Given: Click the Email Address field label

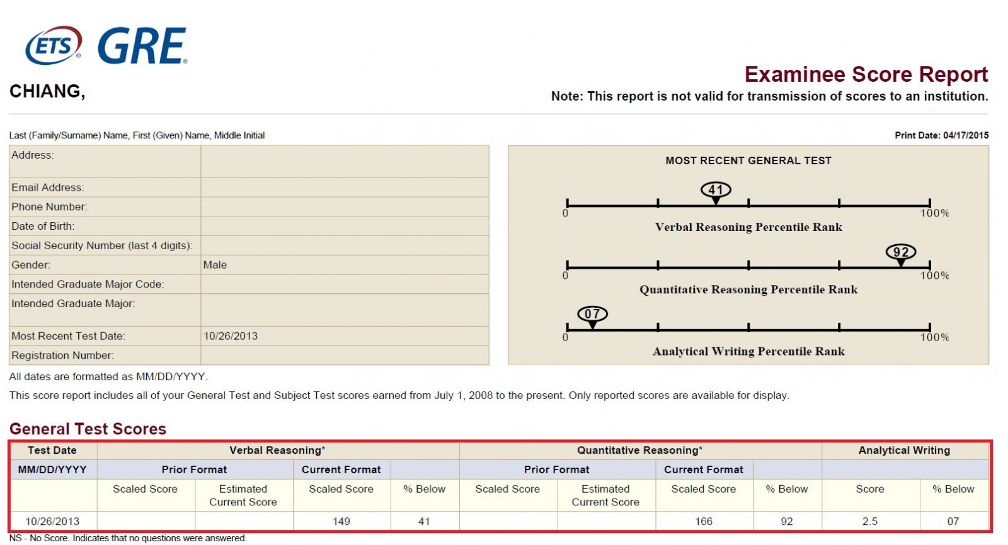Looking at the screenshot, I should coord(47,188).
